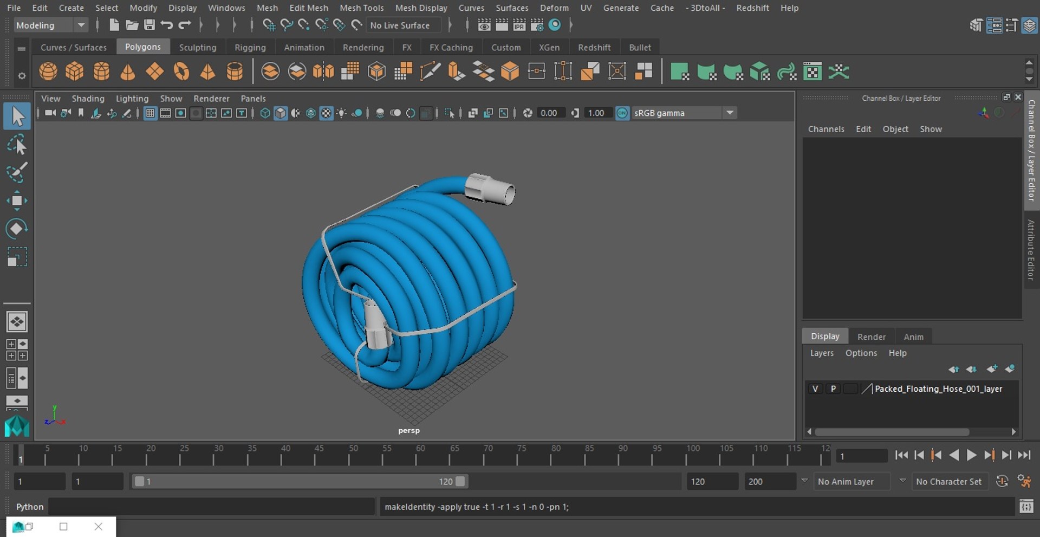Select the Lasso selection tool

(17, 145)
